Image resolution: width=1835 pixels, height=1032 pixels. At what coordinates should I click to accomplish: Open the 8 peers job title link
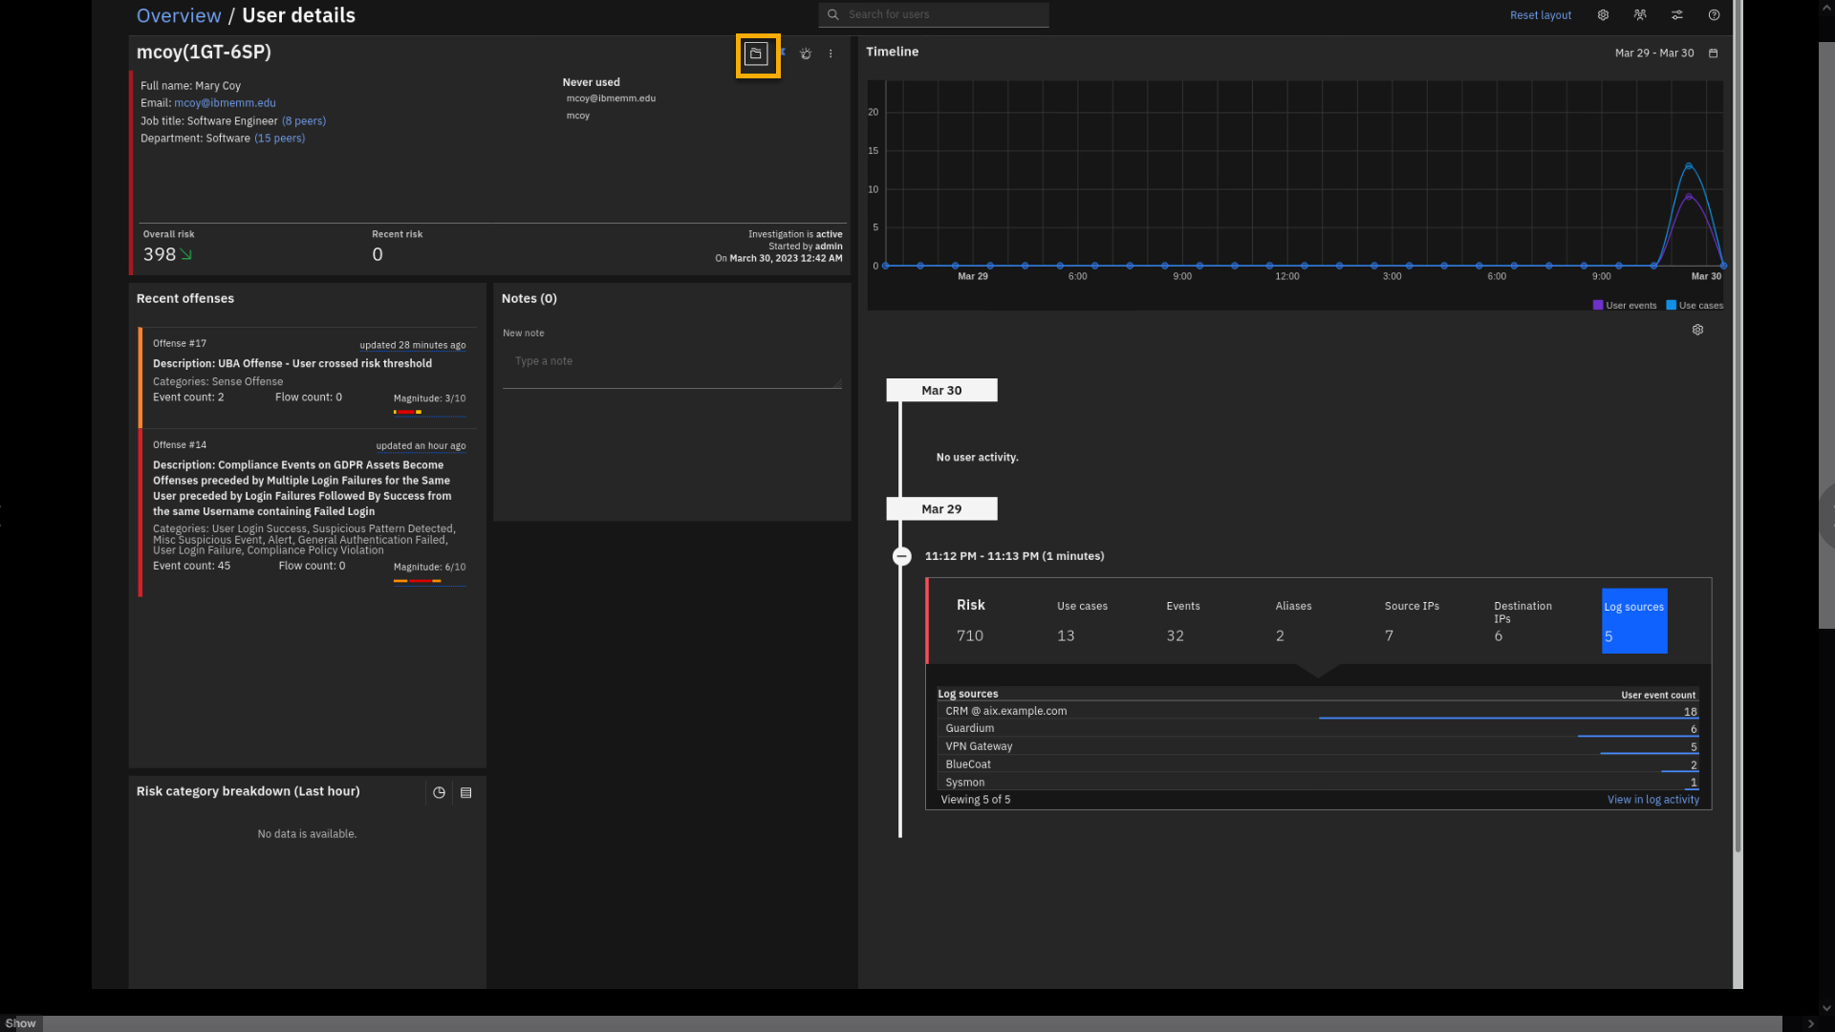pyautogui.click(x=304, y=121)
